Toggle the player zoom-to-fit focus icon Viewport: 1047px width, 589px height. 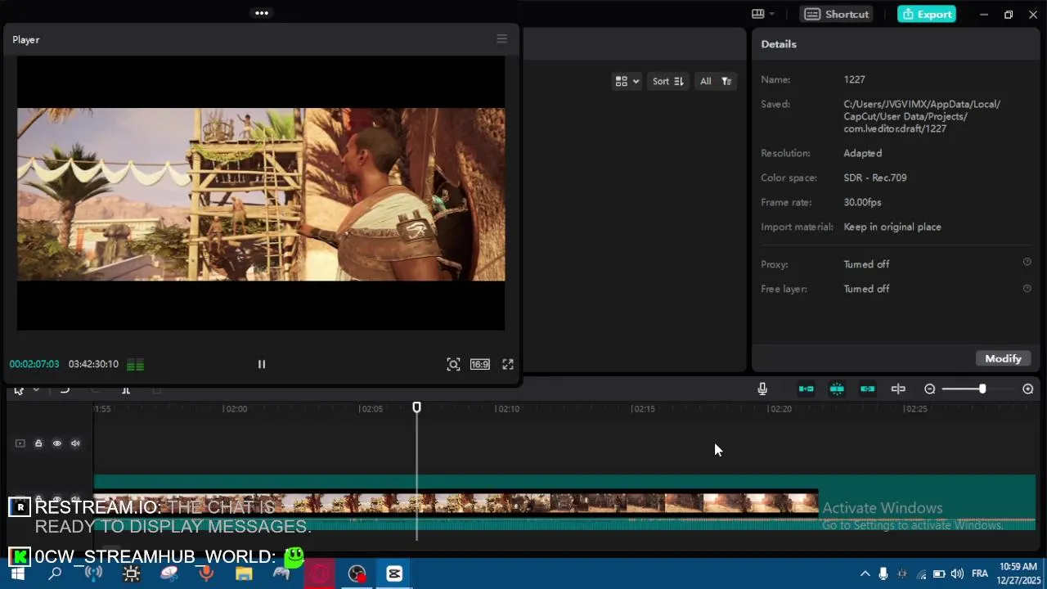[453, 364]
